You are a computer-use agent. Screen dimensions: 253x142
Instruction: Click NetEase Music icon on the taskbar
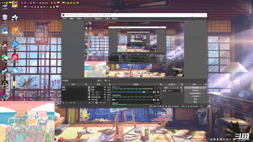[x=61, y=139]
